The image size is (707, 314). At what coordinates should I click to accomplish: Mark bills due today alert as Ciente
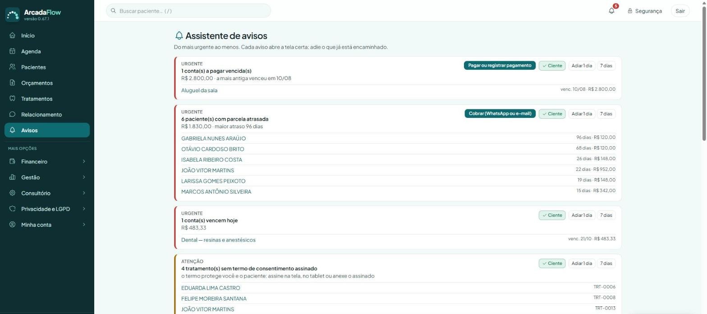coord(552,215)
